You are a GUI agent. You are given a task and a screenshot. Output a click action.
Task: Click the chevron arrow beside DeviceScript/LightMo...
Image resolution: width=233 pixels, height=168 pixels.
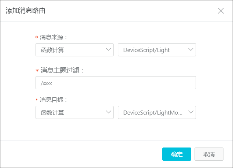click(x=191, y=112)
